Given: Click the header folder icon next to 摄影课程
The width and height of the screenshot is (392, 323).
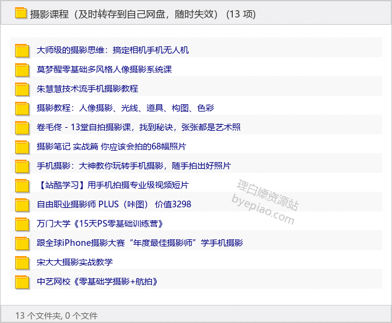Looking at the screenshot, I should click(x=21, y=13).
